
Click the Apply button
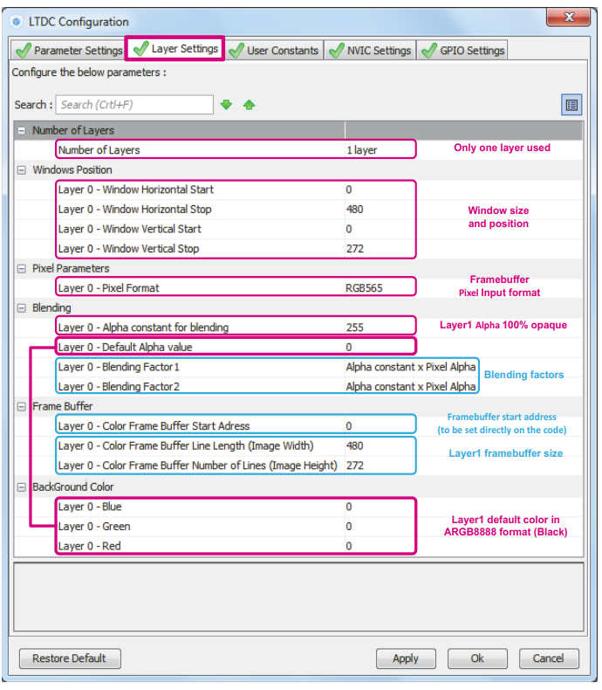click(x=406, y=659)
